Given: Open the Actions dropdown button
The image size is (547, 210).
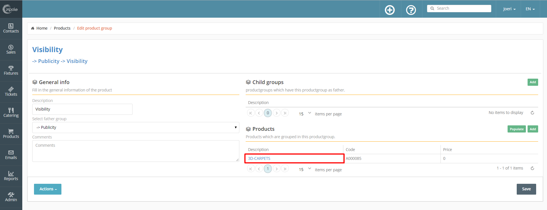Looking at the screenshot, I should (48, 189).
